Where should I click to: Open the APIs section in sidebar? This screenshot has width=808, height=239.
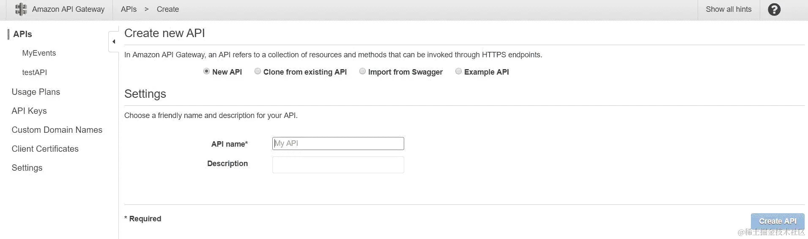click(22, 34)
